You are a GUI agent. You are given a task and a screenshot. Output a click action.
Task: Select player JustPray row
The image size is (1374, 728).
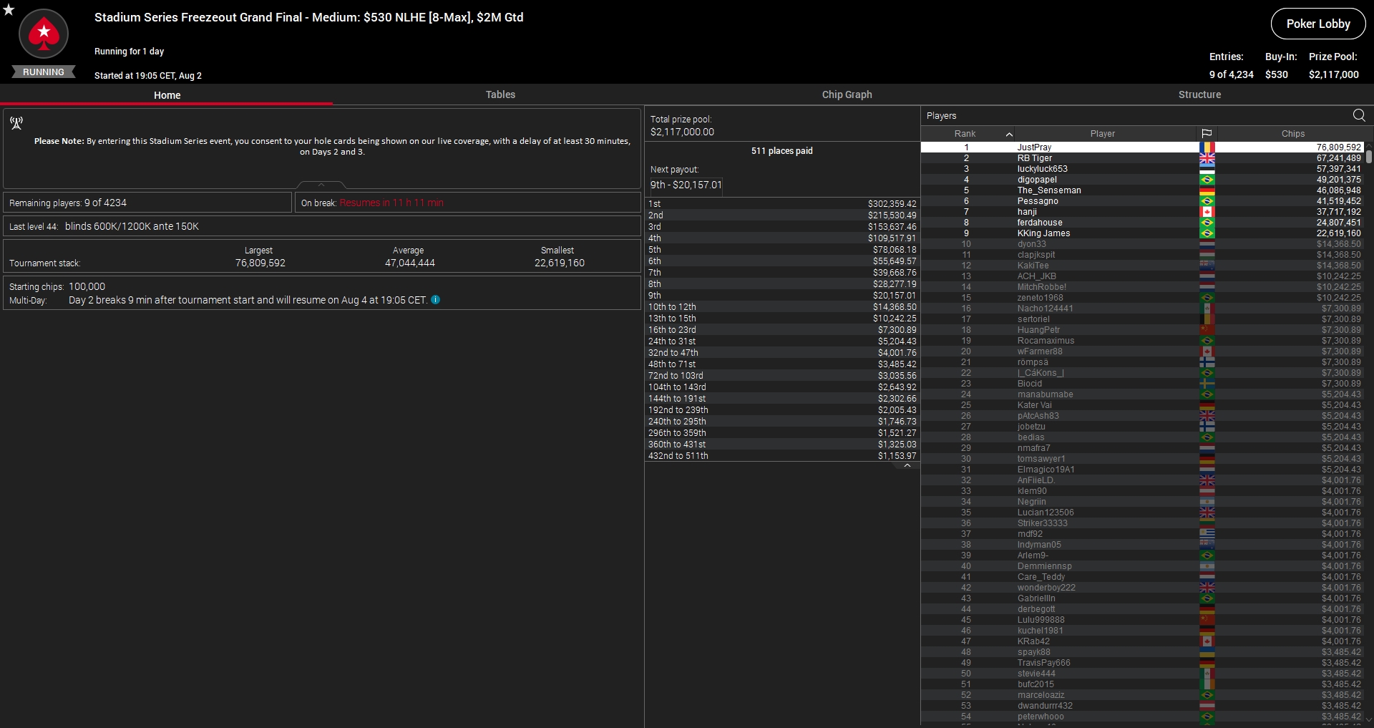coord(1142,147)
